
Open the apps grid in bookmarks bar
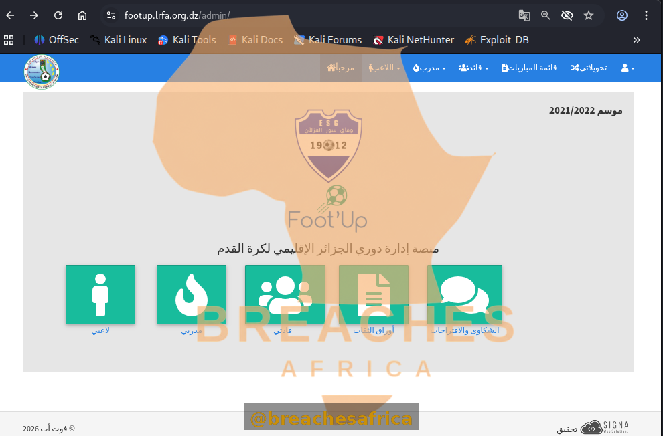[9, 40]
